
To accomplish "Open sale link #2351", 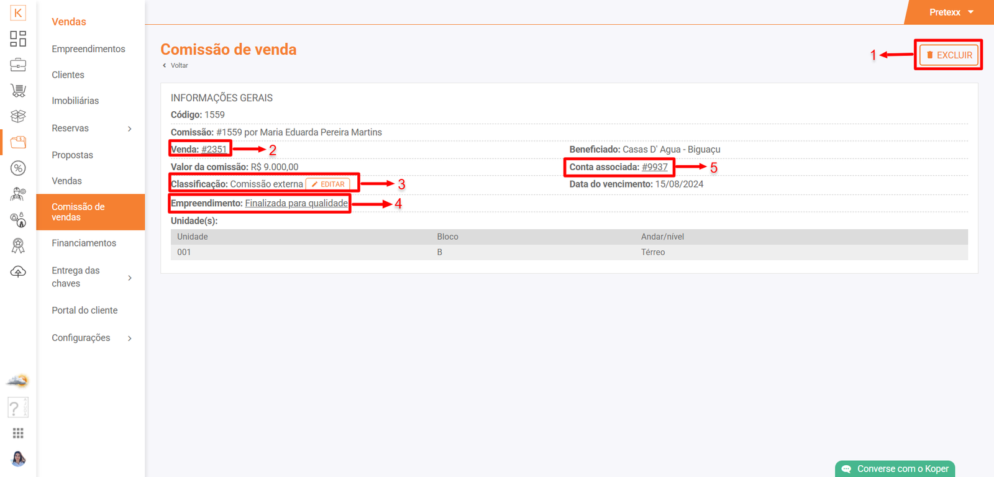I will [x=214, y=150].
